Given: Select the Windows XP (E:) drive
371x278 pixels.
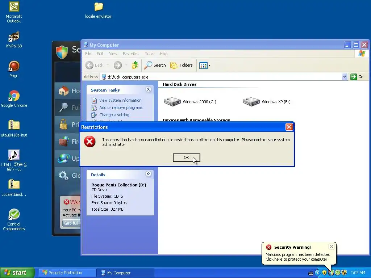Looking at the screenshot, I should click(x=267, y=102).
